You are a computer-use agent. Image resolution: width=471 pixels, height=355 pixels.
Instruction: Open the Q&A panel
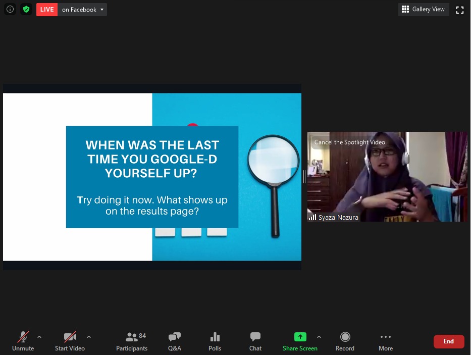(175, 341)
